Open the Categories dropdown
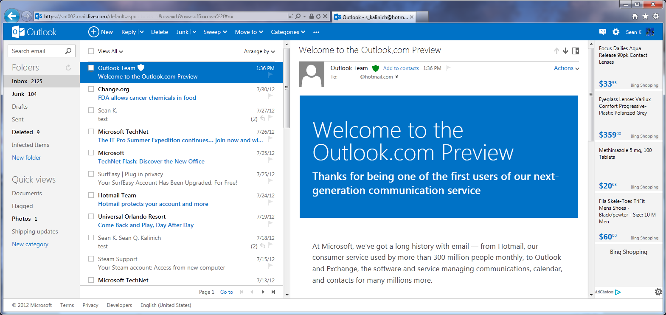666x315 pixels. [x=288, y=32]
